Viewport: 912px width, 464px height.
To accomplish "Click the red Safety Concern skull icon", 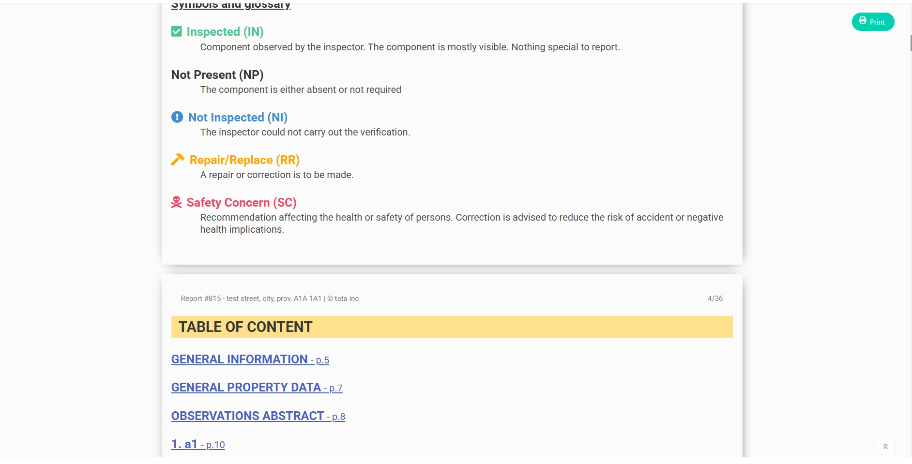I will pos(177,202).
